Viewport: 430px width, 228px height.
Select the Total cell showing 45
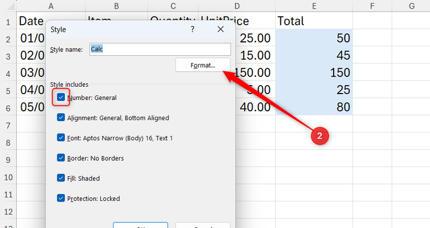tap(314, 55)
